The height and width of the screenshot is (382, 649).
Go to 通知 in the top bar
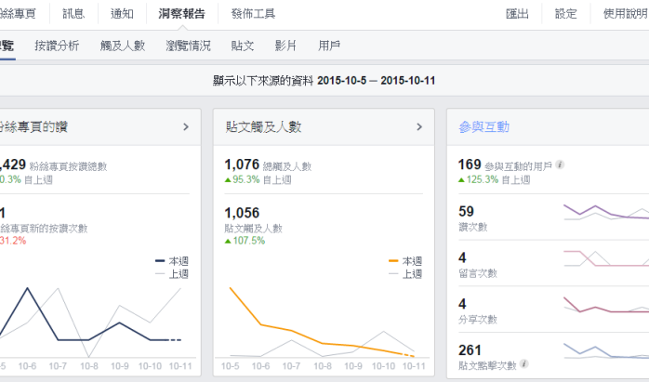click(122, 14)
